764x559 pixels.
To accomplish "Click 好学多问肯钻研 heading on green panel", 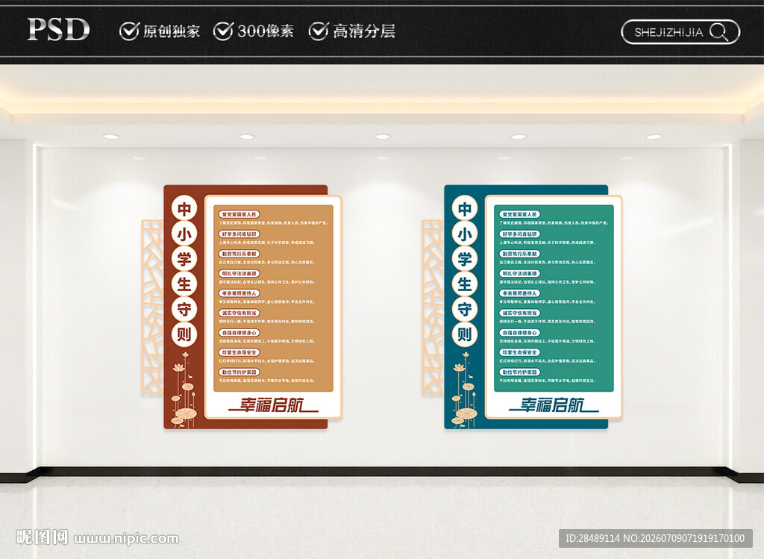I will [519, 234].
